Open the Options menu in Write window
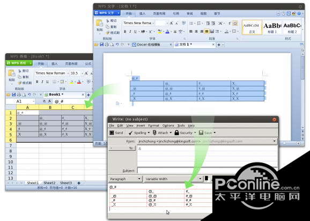The width and height of the screenshot is (310, 221). click(168, 126)
